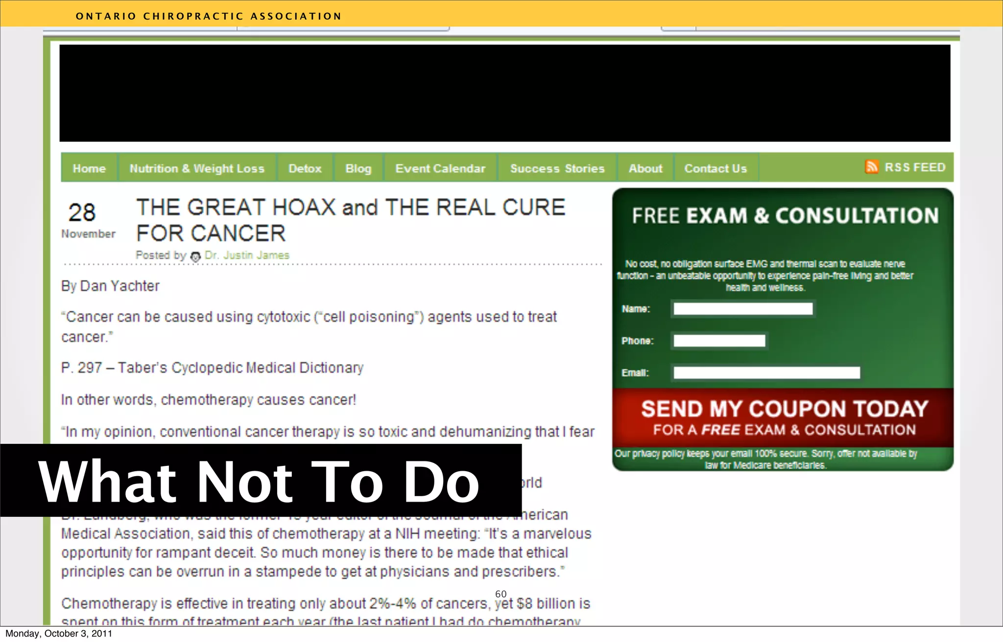Click the author avatar icon beside Dr. Justin James
The width and height of the screenshot is (1003, 642).
tap(195, 256)
